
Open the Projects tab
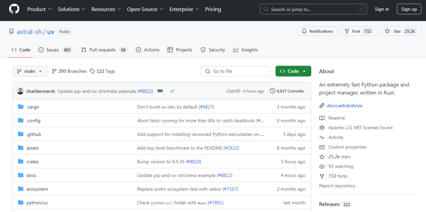180,50
